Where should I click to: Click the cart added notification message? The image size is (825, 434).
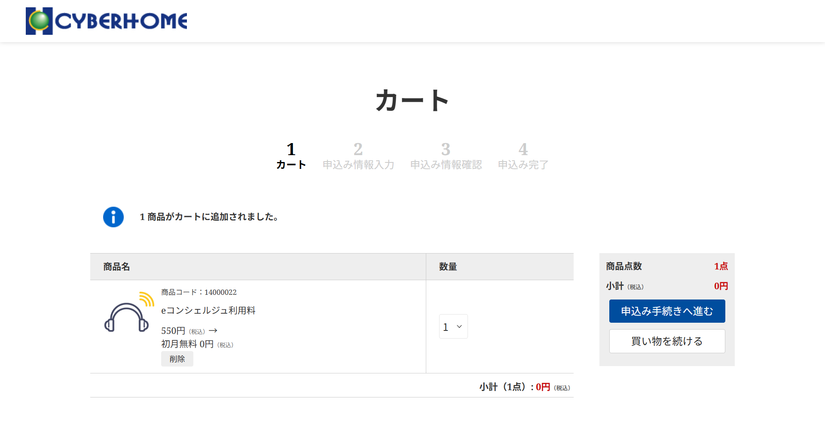pyautogui.click(x=209, y=217)
